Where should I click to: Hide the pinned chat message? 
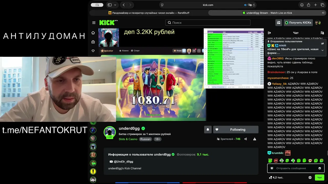pos(322,43)
